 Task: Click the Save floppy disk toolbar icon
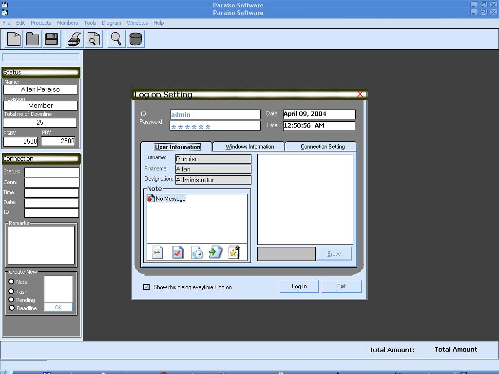pos(51,39)
